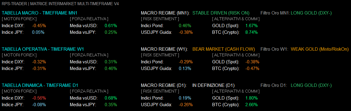Click the WEAK GOLD (Misto/RiskOn) filter value

[x=320, y=49]
